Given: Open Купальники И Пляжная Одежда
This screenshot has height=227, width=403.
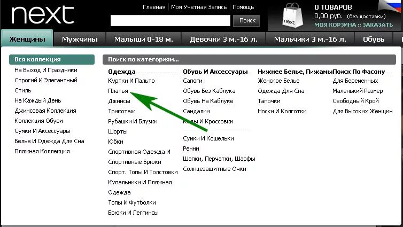Looking at the screenshot, I should pos(140,187).
